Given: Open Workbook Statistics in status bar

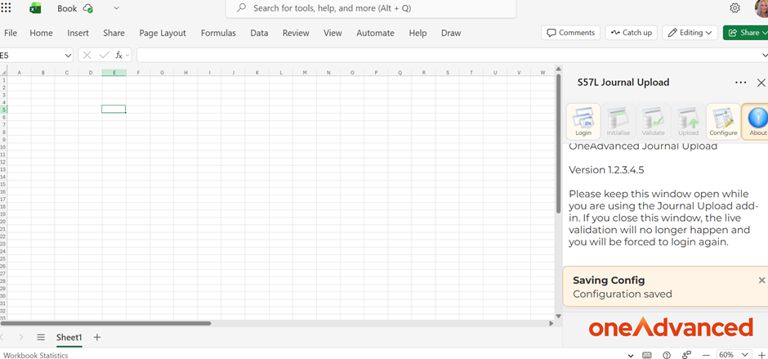Looking at the screenshot, I should coord(36,355).
